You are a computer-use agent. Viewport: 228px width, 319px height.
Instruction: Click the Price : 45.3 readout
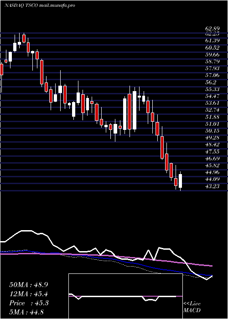click(x=28, y=303)
